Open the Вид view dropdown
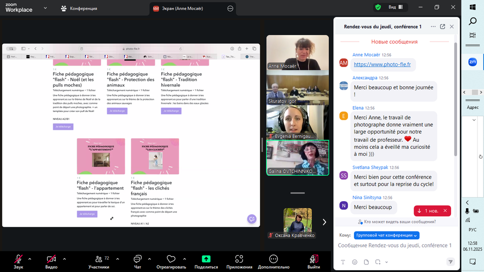 pyautogui.click(x=395, y=7)
